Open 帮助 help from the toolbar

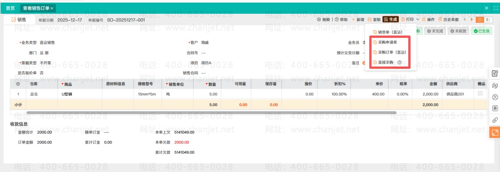(341, 19)
